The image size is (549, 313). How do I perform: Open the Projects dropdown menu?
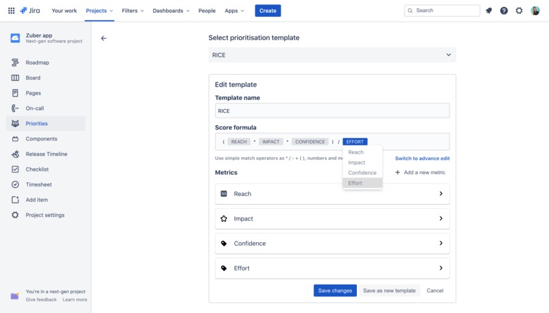(99, 10)
